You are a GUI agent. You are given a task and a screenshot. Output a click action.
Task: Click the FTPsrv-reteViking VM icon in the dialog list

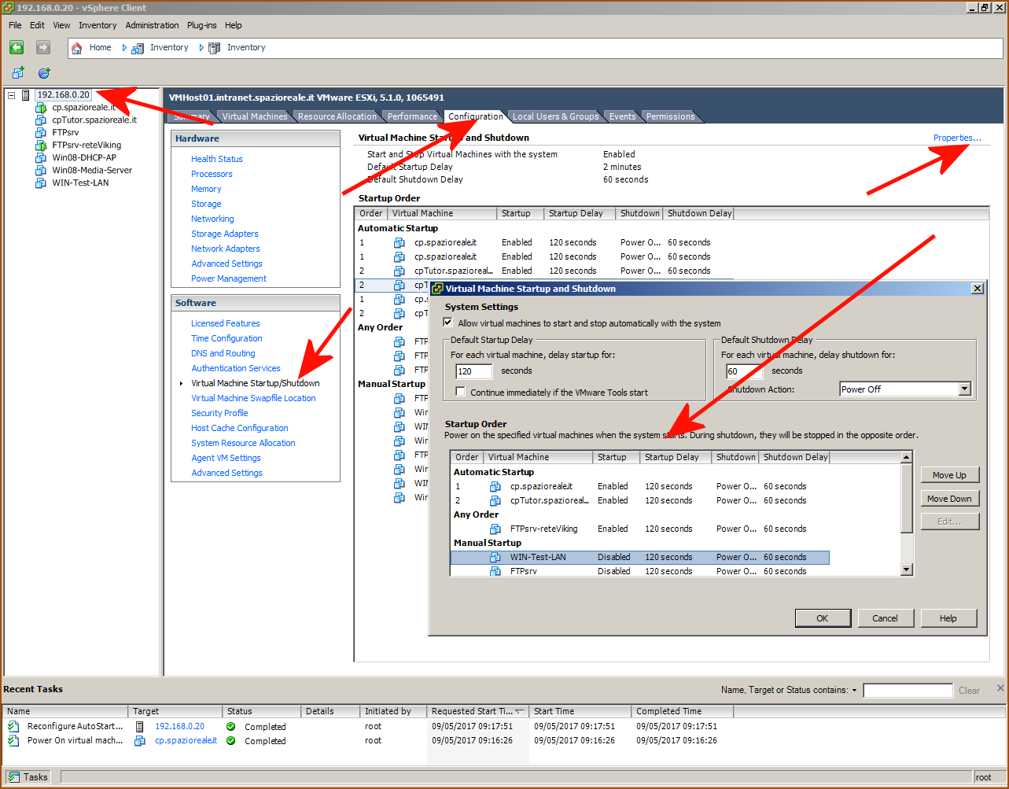click(495, 529)
